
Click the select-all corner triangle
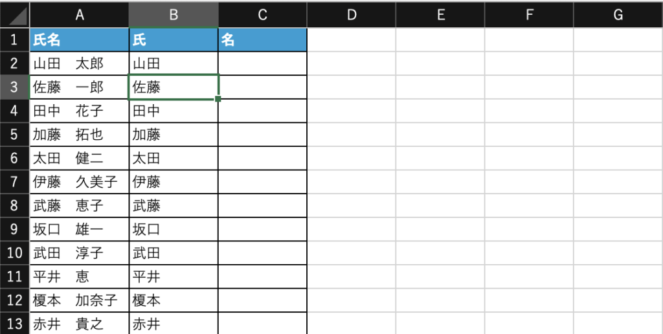(x=15, y=14)
